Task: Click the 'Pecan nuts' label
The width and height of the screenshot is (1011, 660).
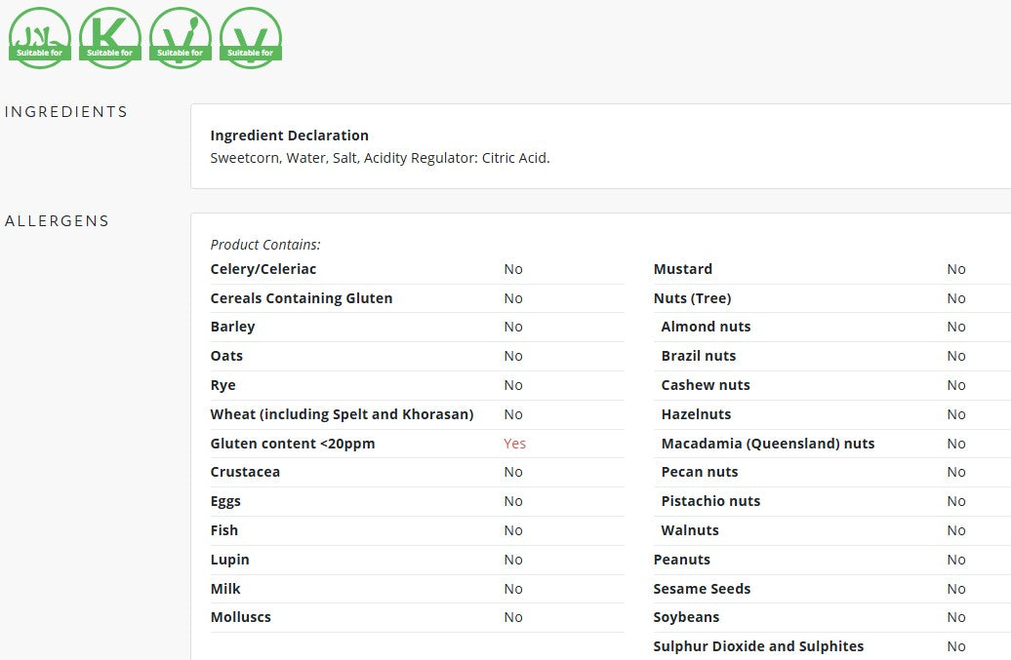Action: click(699, 472)
